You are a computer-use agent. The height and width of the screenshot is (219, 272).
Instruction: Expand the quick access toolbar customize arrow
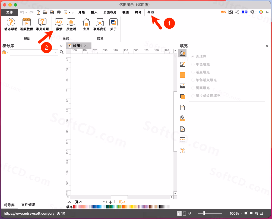pyautogui.click(x=73, y=13)
